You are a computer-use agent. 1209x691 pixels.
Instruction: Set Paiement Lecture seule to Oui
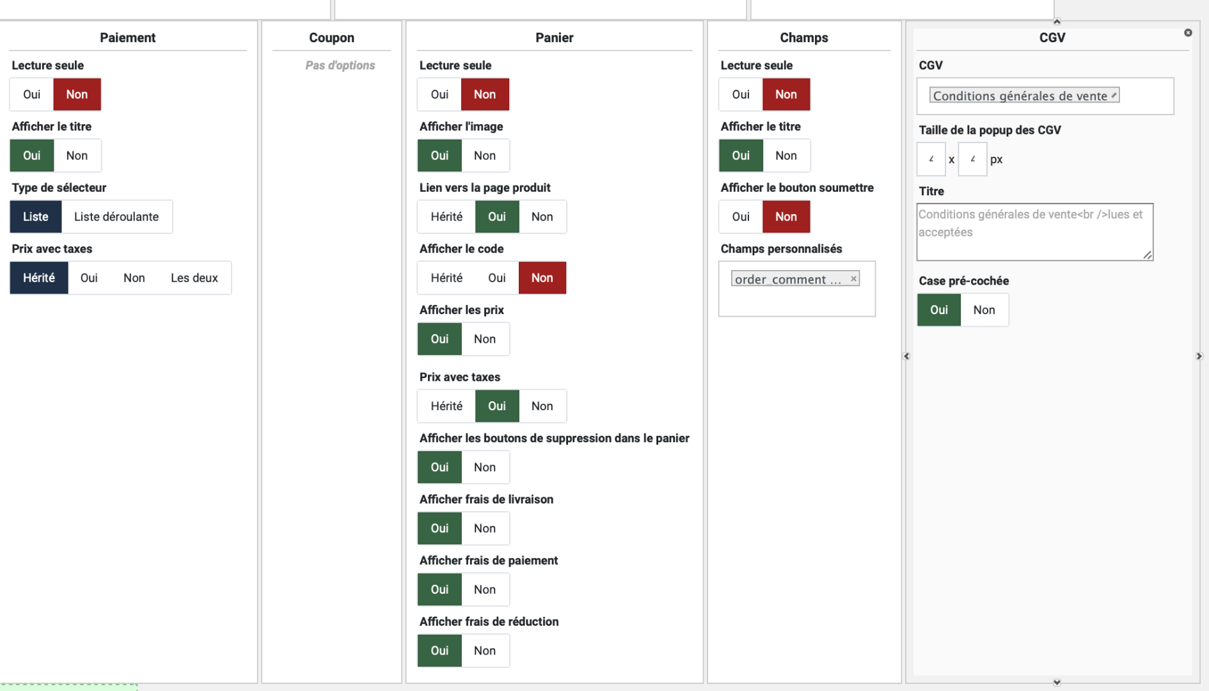pos(31,95)
